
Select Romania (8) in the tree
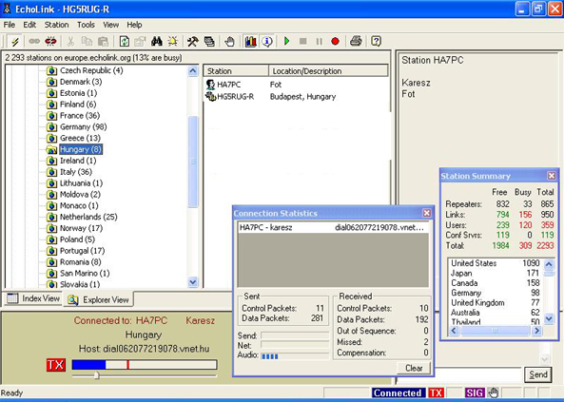[x=80, y=262]
